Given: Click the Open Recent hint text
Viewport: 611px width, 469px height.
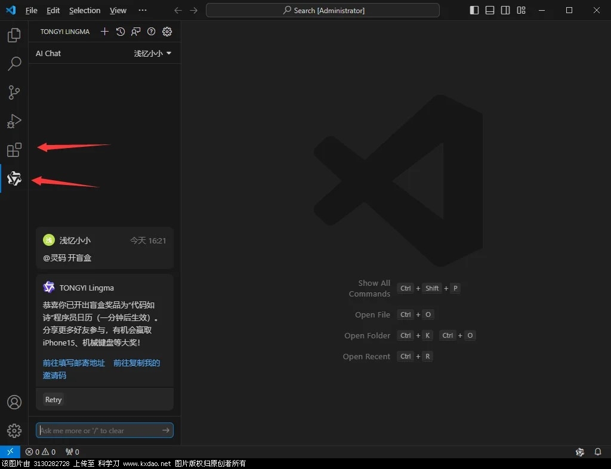Looking at the screenshot, I should click(366, 356).
